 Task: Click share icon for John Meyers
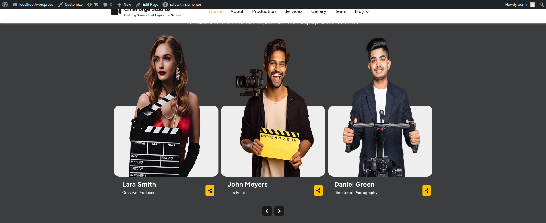point(318,191)
